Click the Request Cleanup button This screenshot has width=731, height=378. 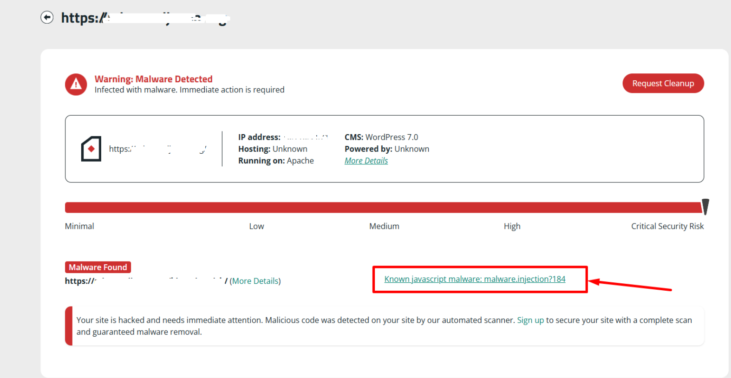pos(663,83)
